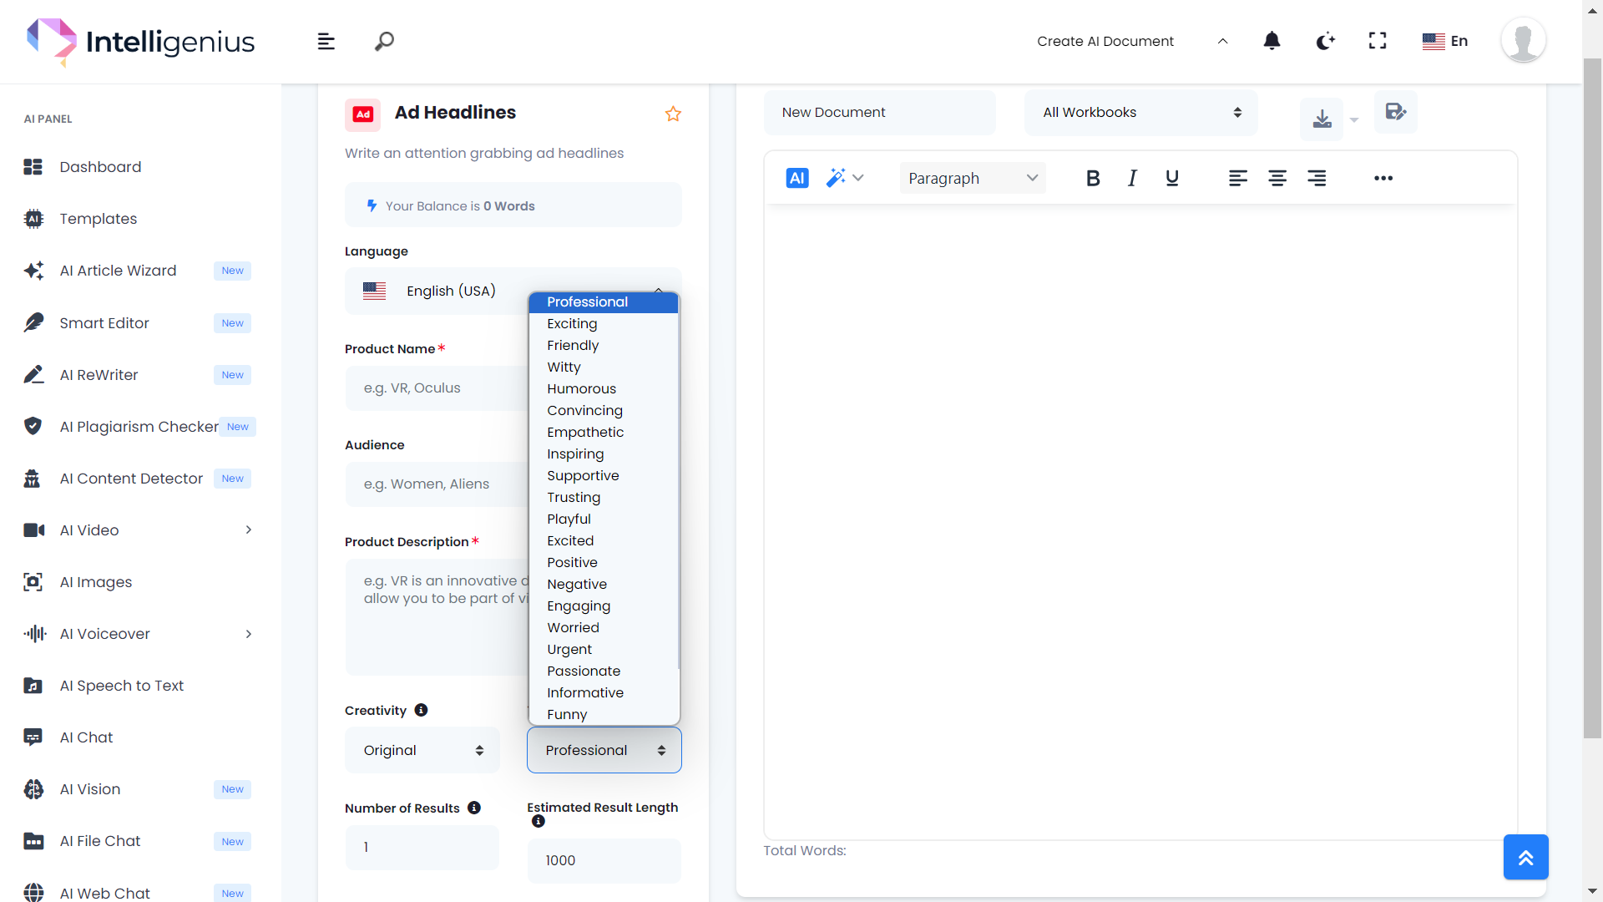Viewport: 1603px width, 902px height.
Task: Select Humorous from the tone list
Action: coord(581,388)
